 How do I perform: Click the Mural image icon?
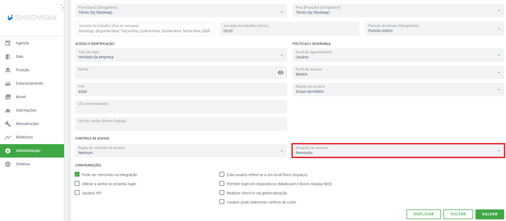[x=8, y=97]
